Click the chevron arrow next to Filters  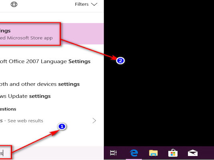point(94,4)
